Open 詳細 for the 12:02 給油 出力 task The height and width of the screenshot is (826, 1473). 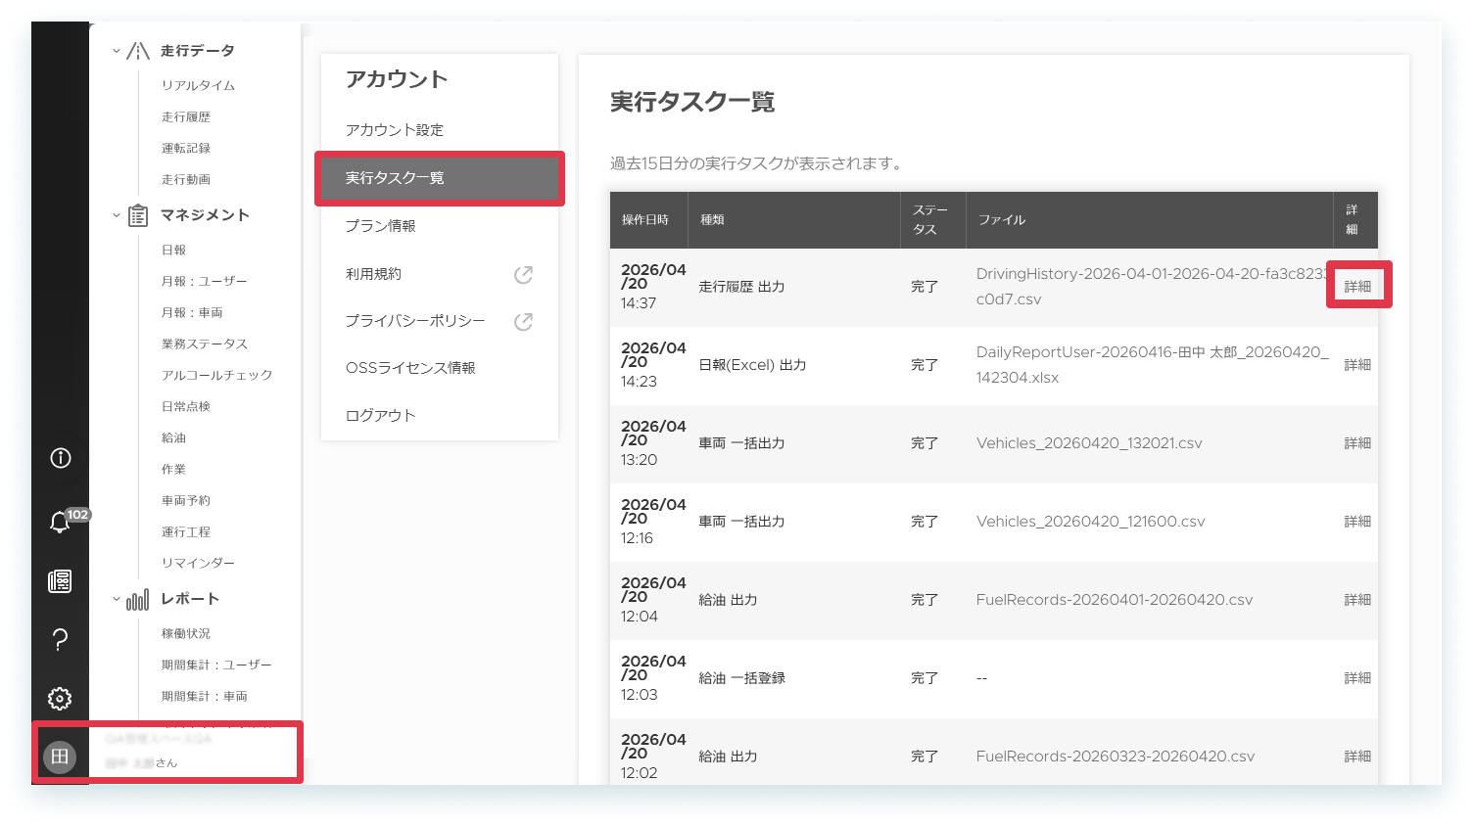click(1357, 757)
